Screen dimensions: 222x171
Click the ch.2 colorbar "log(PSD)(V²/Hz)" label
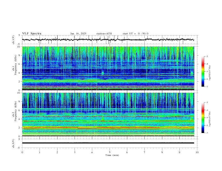(x=210, y=119)
